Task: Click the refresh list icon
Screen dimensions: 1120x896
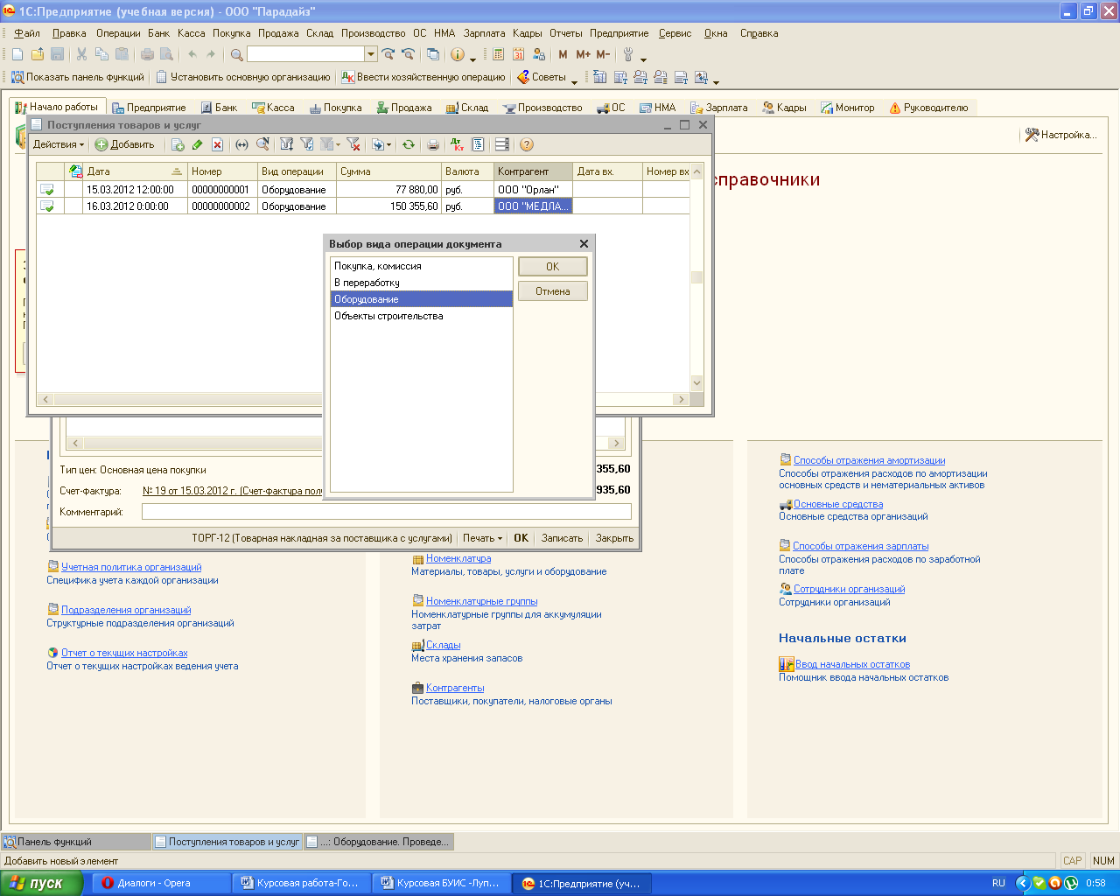Action: coord(408,144)
